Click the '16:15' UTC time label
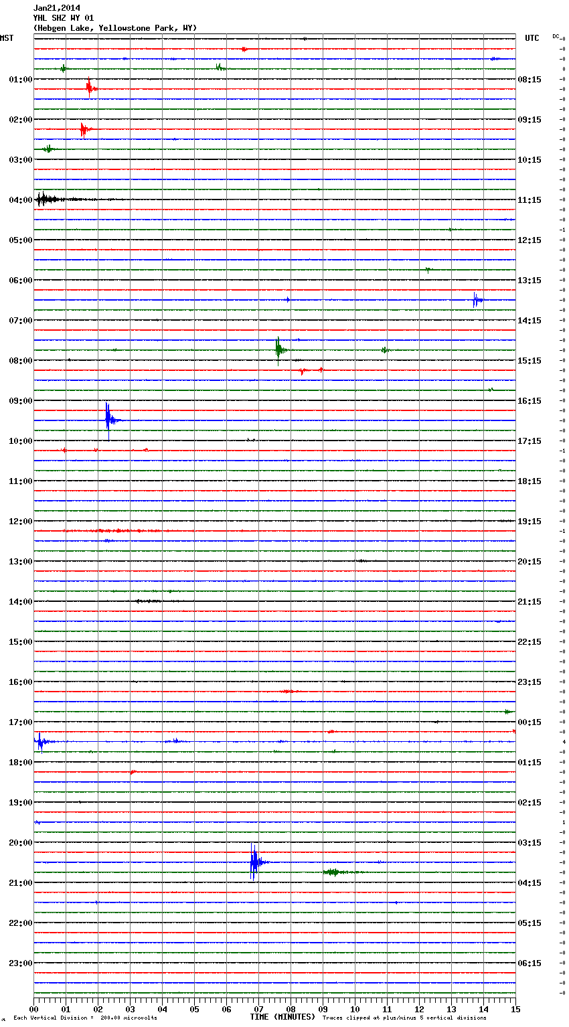The height and width of the screenshot is (1027, 569). 530,401
